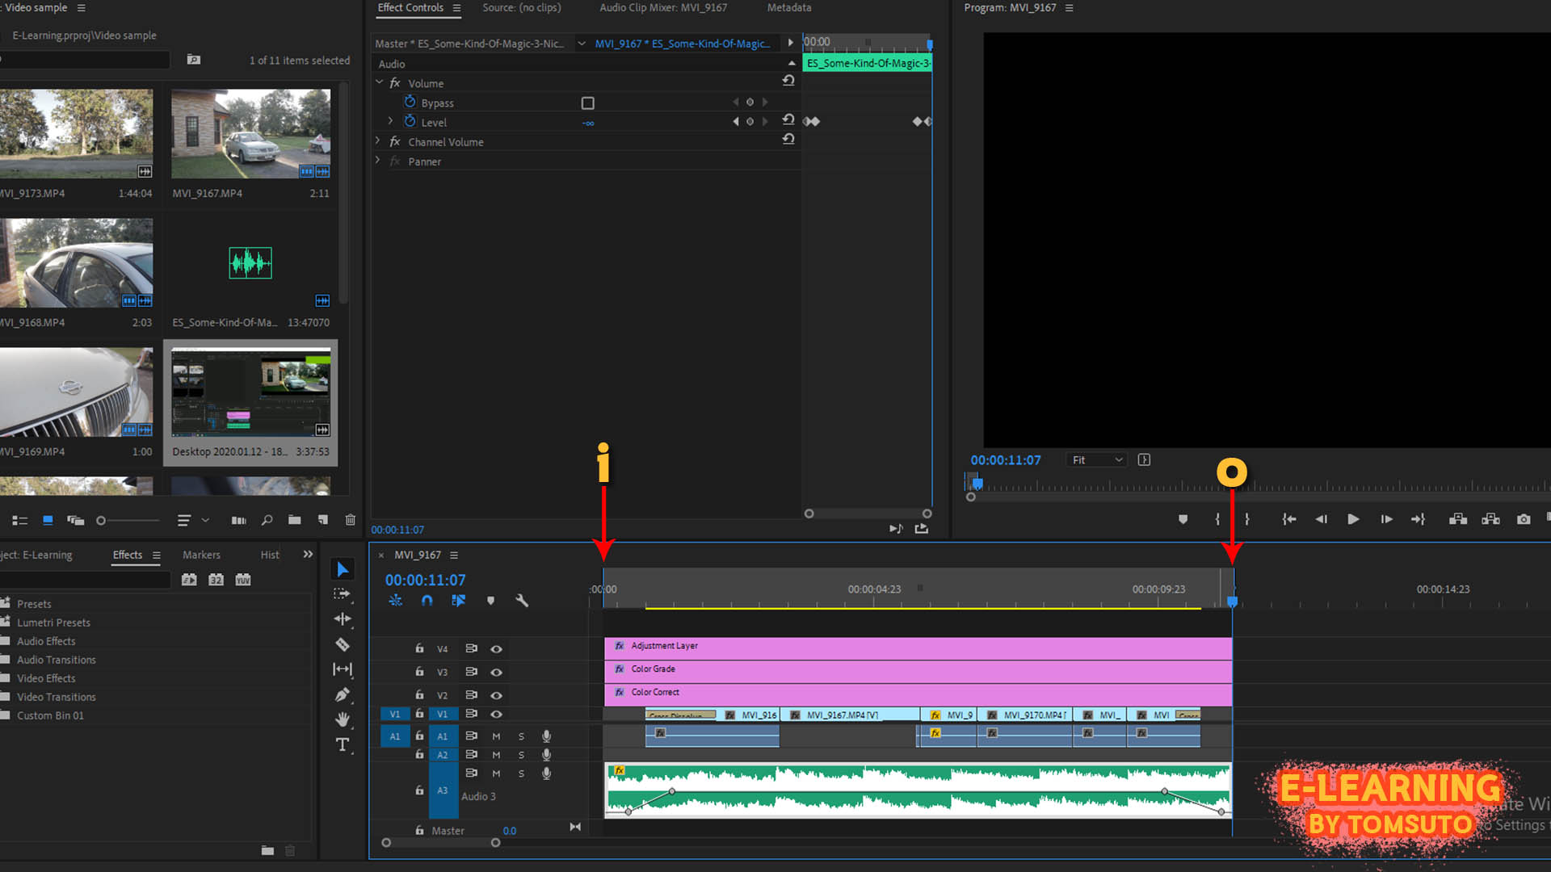The image size is (1551, 872).
Task: Switch Project panel to List View
Action: pos(20,521)
